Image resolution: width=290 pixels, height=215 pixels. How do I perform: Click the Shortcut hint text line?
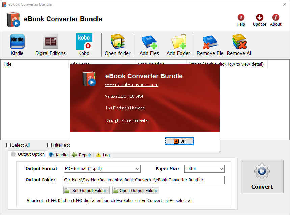point(109,201)
